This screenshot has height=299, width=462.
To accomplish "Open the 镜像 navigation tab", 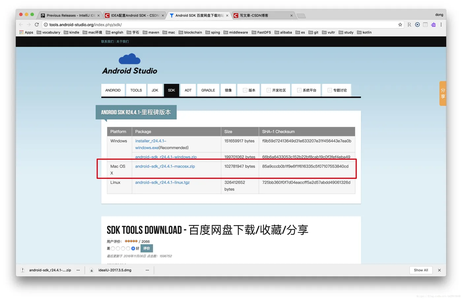I will coord(228,90).
